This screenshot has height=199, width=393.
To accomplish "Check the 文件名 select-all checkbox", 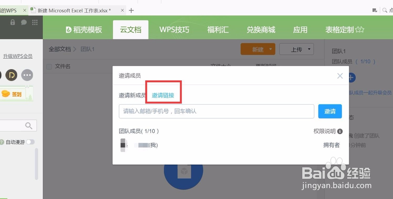I will pyautogui.click(x=49, y=66).
